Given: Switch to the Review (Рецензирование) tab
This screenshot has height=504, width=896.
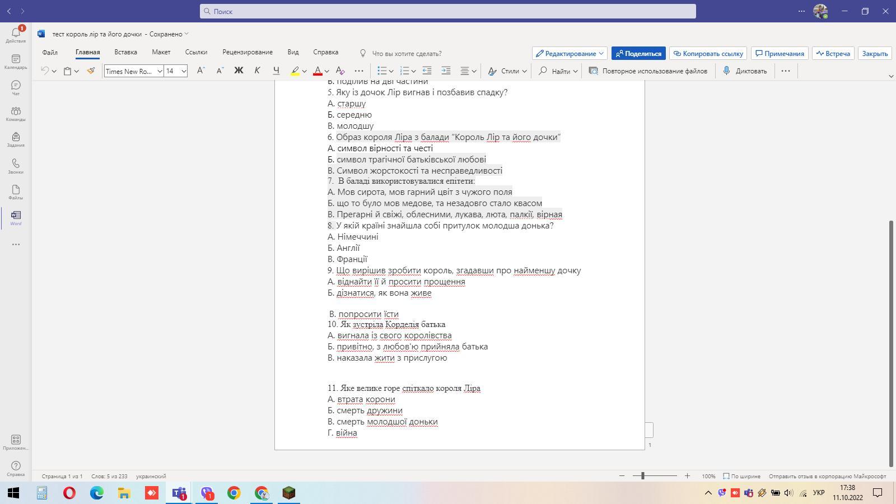Looking at the screenshot, I should (248, 52).
